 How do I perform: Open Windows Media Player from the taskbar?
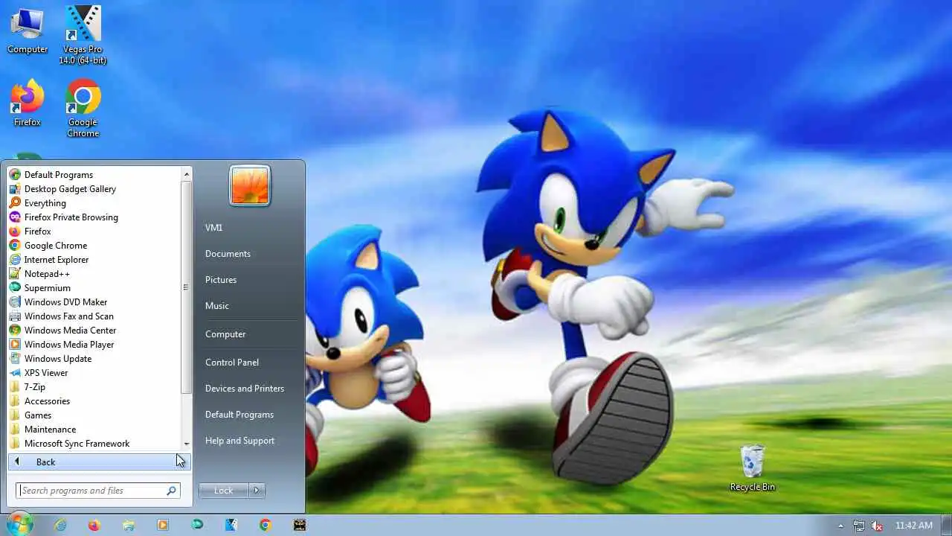(x=163, y=525)
